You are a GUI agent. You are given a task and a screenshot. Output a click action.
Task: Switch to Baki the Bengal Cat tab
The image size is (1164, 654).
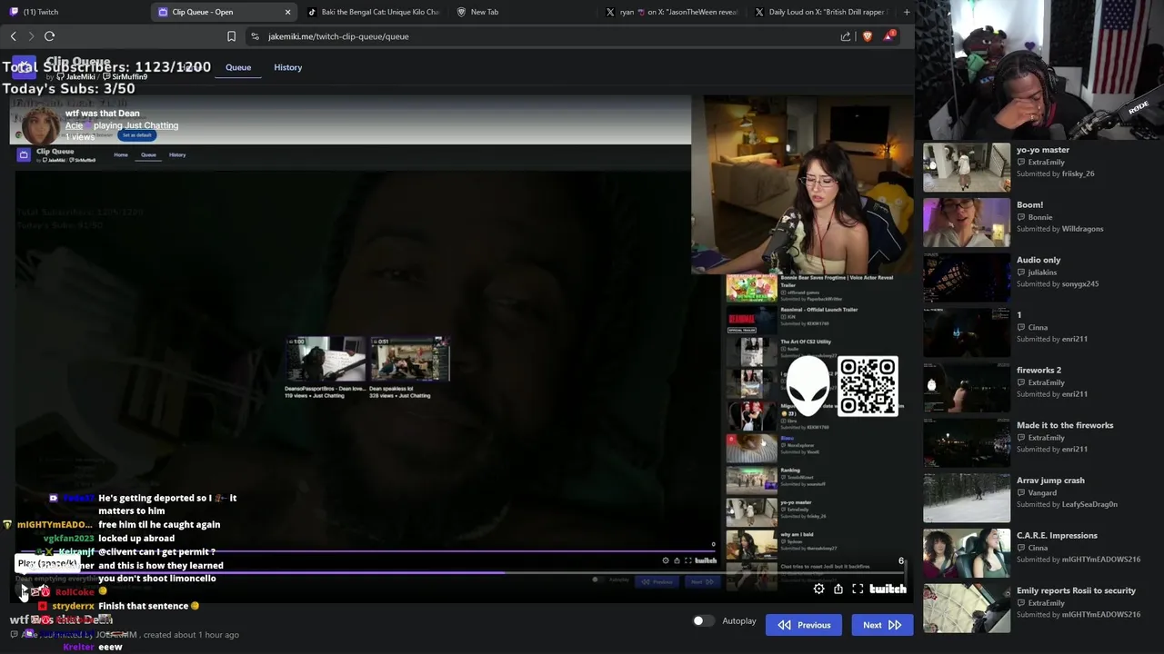pos(373,12)
